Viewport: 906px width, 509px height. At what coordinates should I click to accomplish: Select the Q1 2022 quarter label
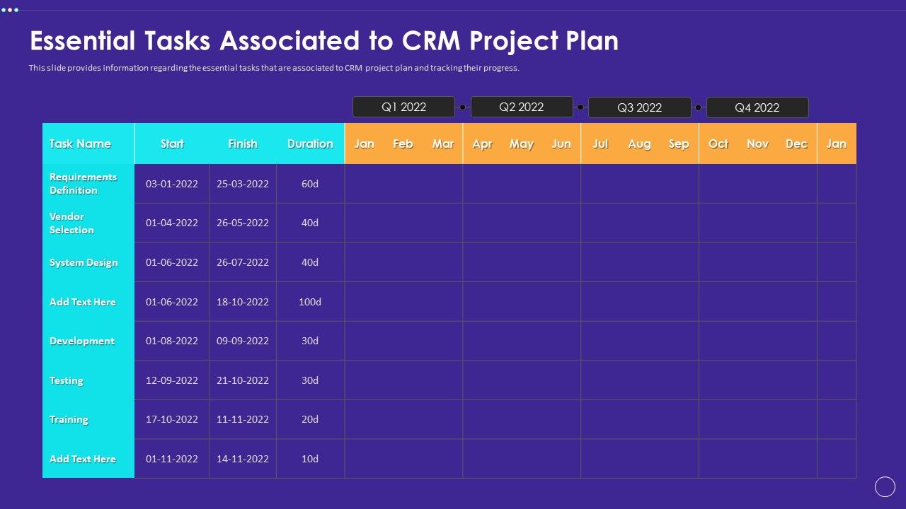point(403,107)
